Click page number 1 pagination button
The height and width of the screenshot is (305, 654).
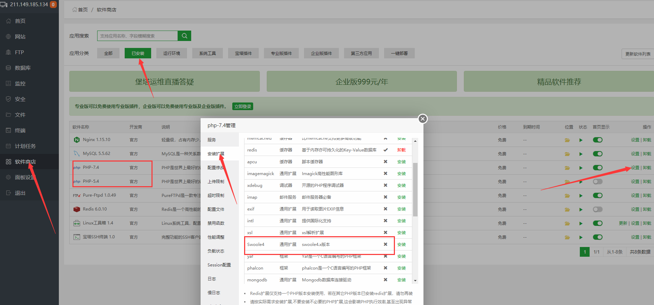(x=585, y=252)
